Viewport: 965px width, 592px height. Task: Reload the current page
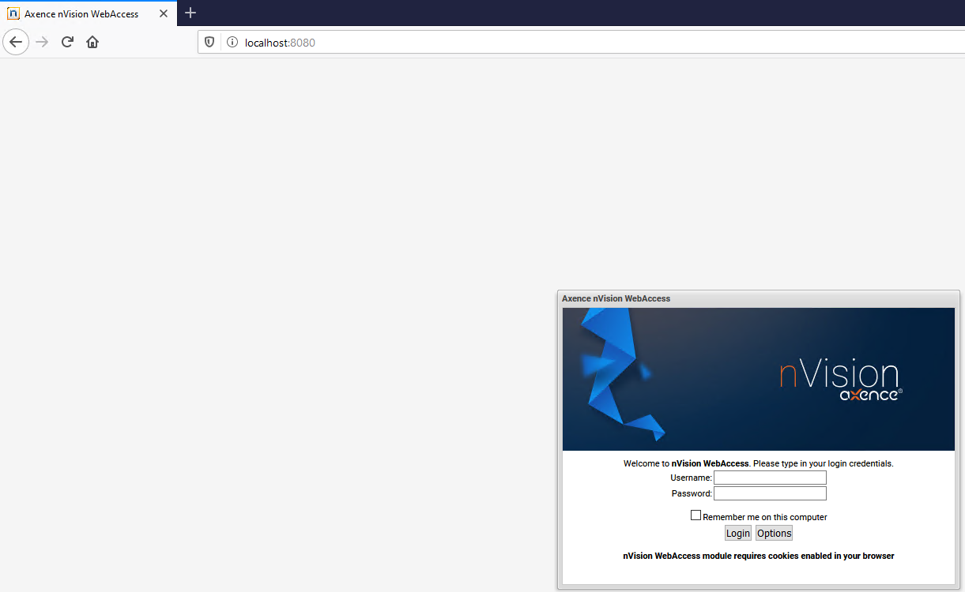[x=67, y=42]
